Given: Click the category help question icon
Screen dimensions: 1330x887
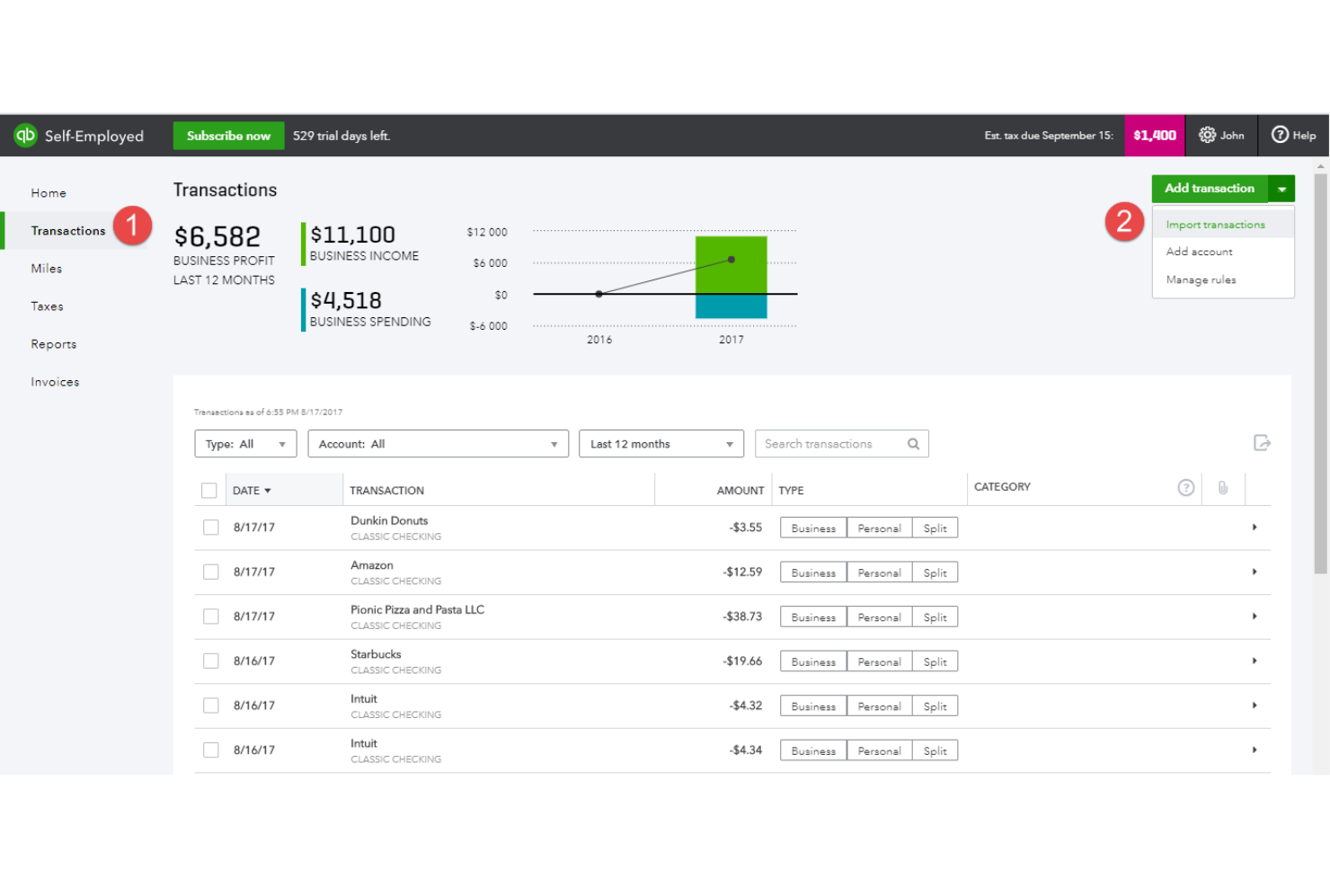Looking at the screenshot, I should click(x=1186, y=487).
